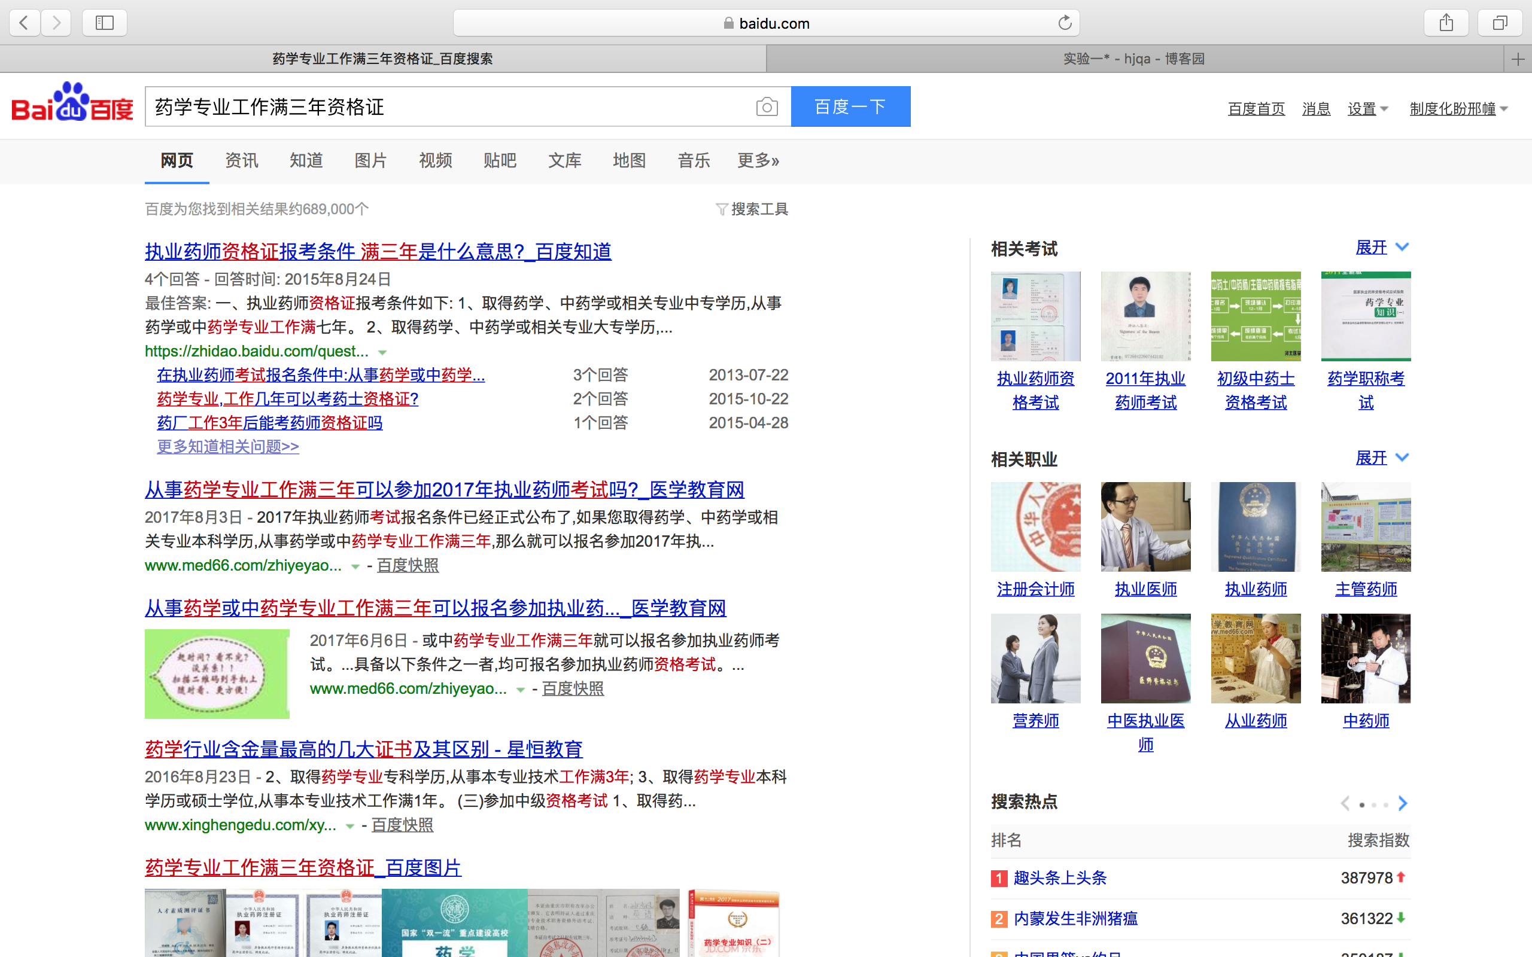1532x957 pixels.
Task: Open 搜索工具 filter options
Action: pos(752,209)
